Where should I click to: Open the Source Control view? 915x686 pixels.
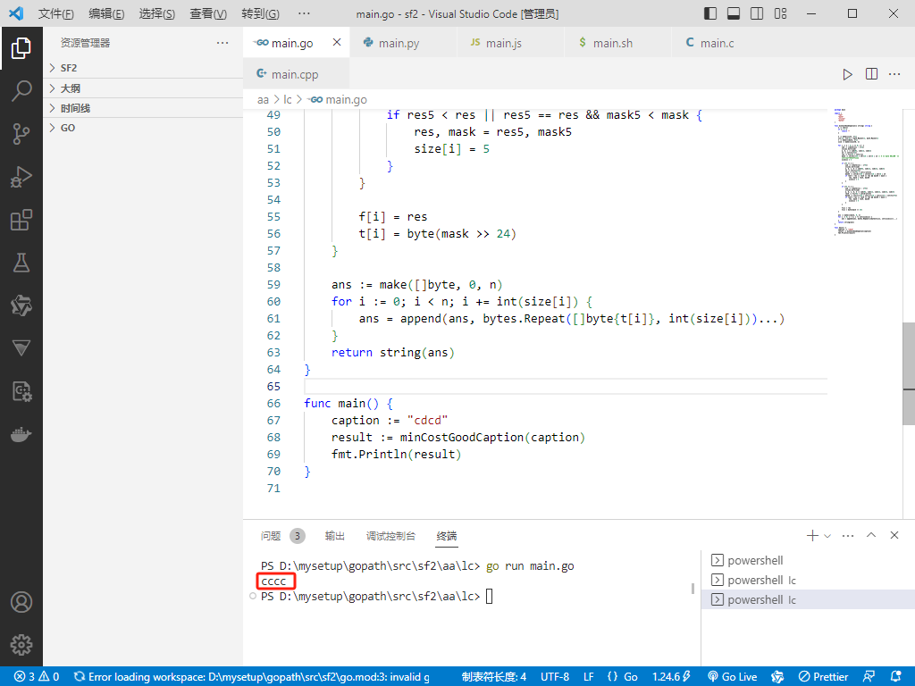(x=21, y=134)
